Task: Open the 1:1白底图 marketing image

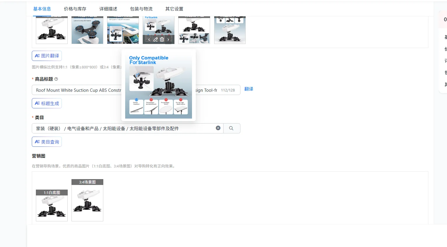Action: (52, 205)
